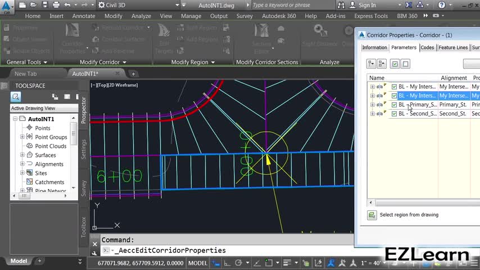Switch to the Codes tab
The width and height of the screenshot is (480, 270).
pos(427,48)
